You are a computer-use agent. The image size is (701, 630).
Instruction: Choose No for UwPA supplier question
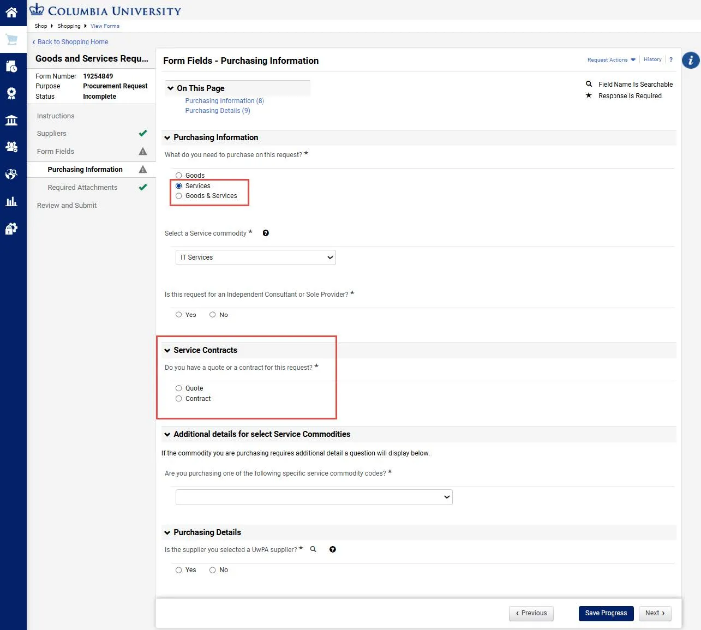(x=213, y=570)
